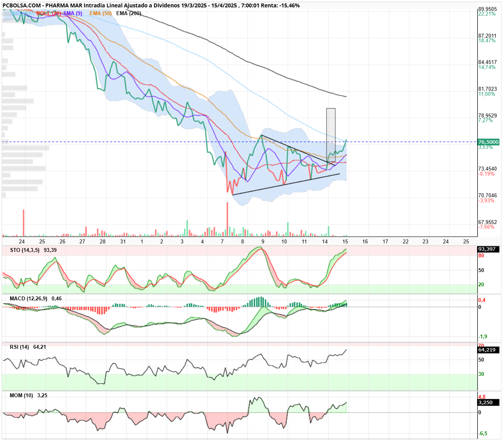The width and height of the screenshot is (503, 441).
Task: Click the PCBOLSA.COM PHARMA MAR chart title
Action: [x=151, y=5]
